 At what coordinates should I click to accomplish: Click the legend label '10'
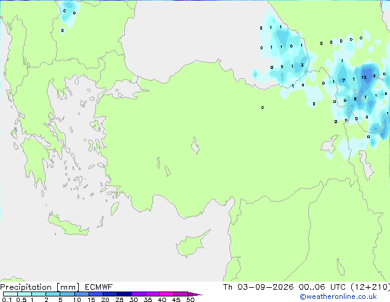77,300
